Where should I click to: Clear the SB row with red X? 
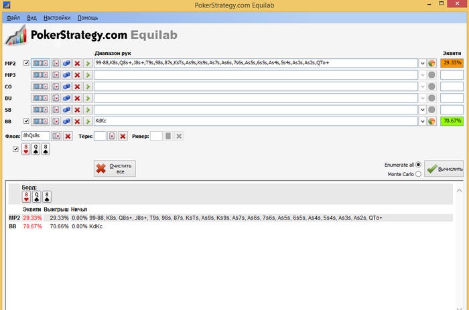tap(77, 110)
